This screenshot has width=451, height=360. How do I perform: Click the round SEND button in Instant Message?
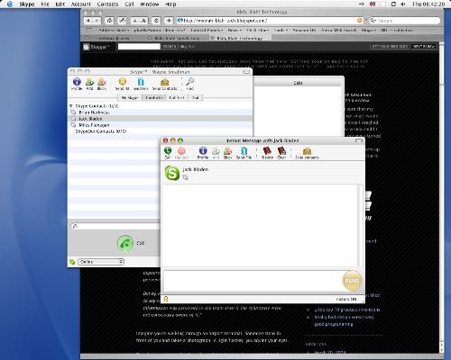[352, 281]
